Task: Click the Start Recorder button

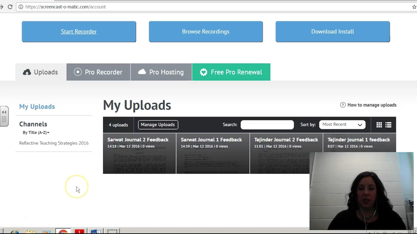Action: (79, 32)
